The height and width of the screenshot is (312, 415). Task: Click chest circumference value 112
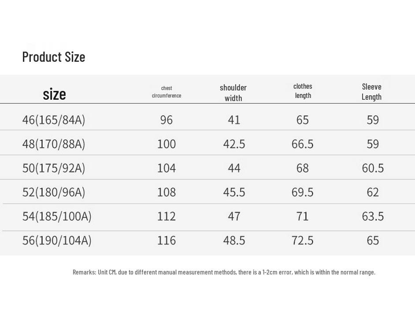click(x=167, y=216)
